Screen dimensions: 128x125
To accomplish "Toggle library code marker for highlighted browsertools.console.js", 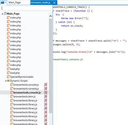I will click(46, 92).
